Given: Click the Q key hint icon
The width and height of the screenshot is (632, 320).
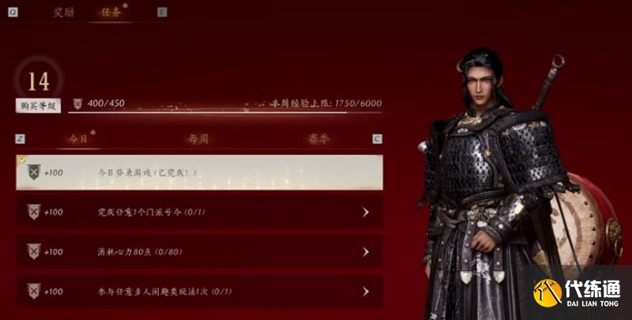Looking at the screenshot, I should click(x=13, y=12).
